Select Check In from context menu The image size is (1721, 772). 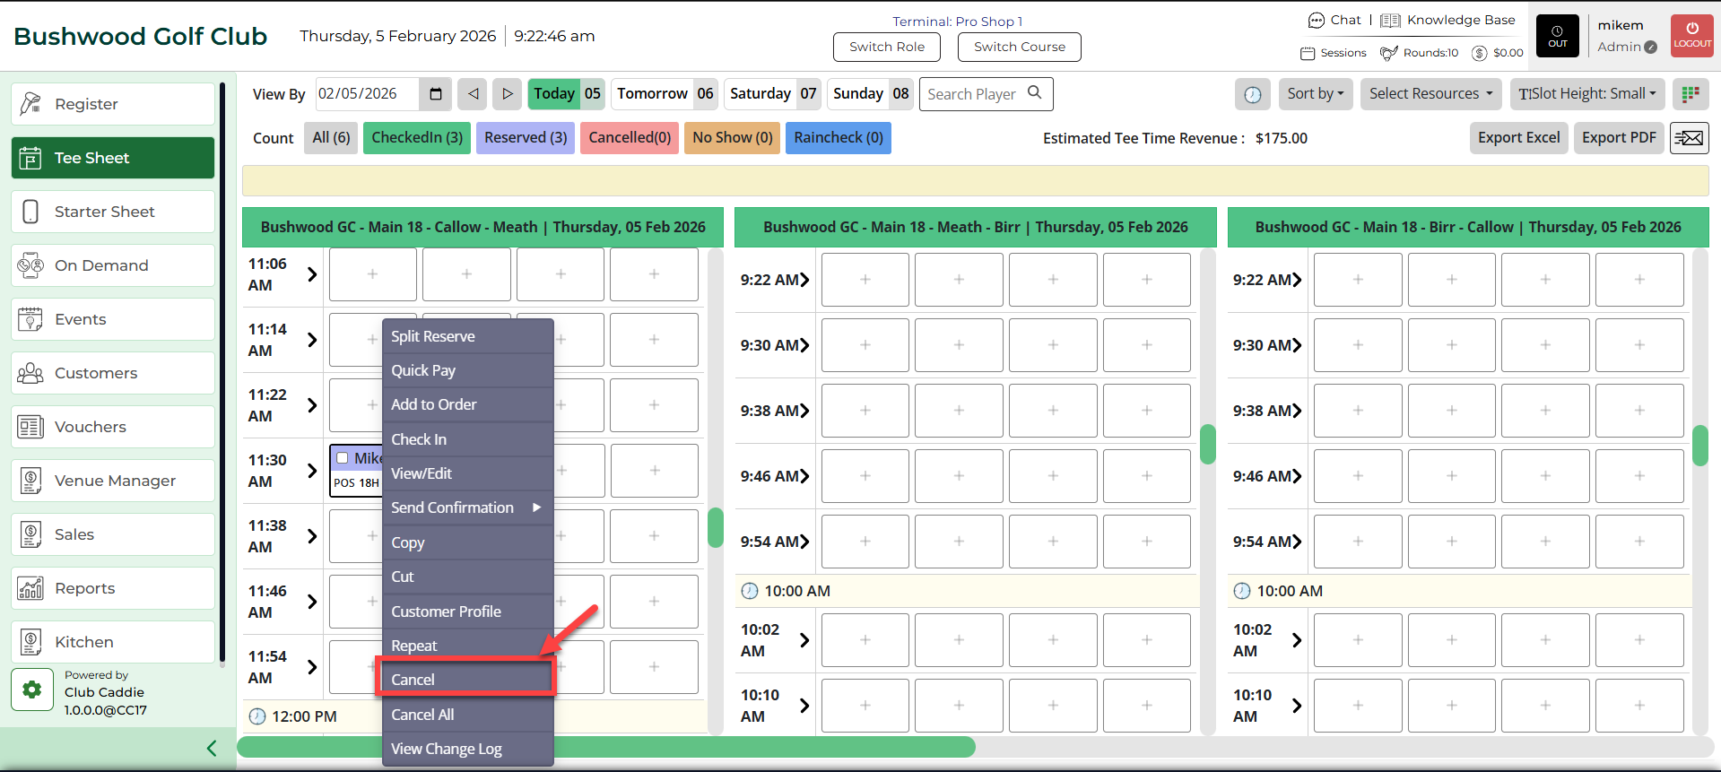(x=419, y=439)
